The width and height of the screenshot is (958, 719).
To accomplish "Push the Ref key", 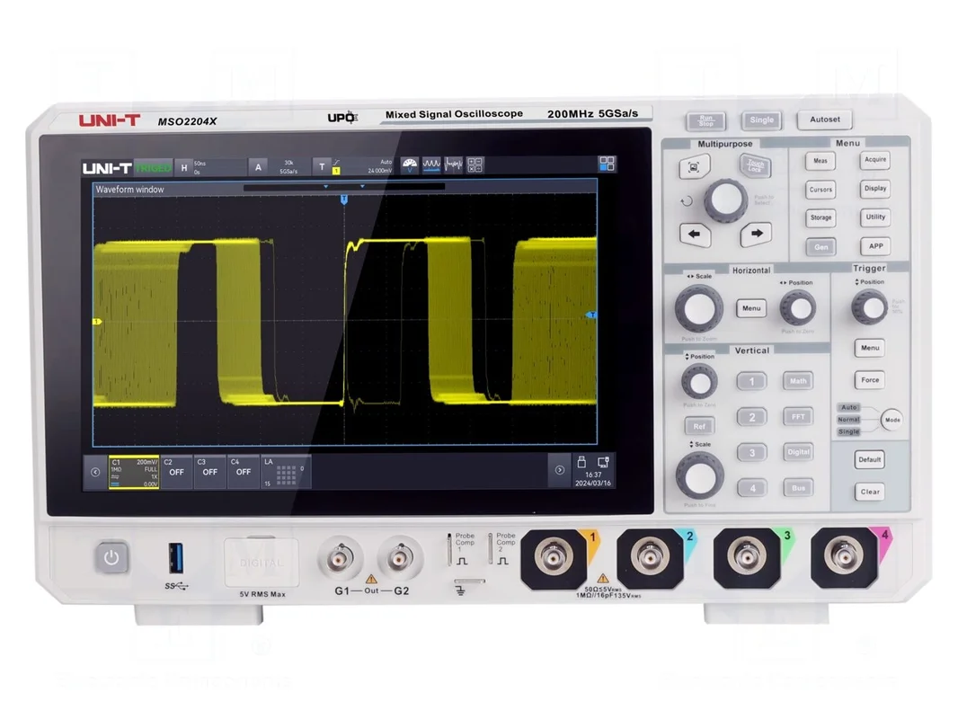I will [699, 426].
